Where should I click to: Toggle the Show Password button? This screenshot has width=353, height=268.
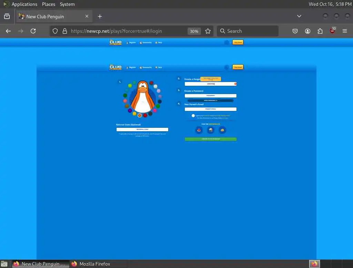point(211,101)
